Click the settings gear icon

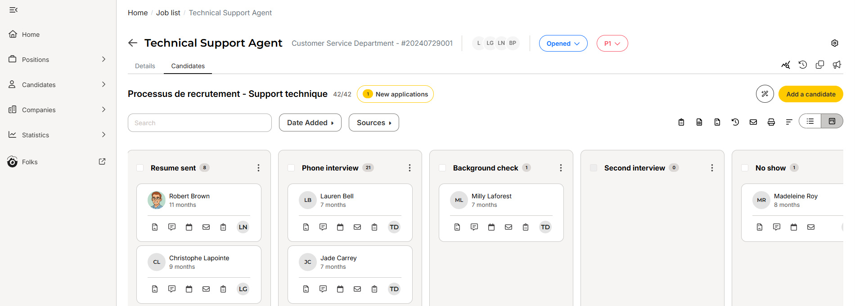pos(834,43)
